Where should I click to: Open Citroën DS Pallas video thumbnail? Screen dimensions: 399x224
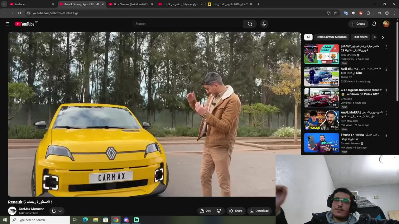click(x=322, y=98)
